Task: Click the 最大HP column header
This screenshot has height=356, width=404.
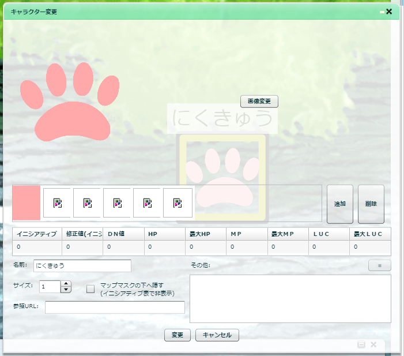Action: (206, 234)
